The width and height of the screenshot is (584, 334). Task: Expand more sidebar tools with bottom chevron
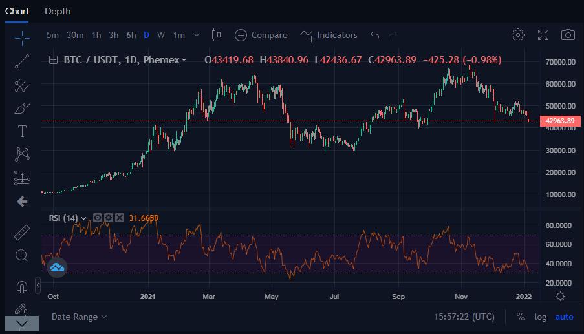tap(22, 324)
